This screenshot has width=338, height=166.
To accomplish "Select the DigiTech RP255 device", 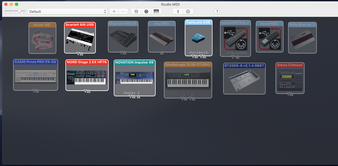I will click(x=123, y=36).
